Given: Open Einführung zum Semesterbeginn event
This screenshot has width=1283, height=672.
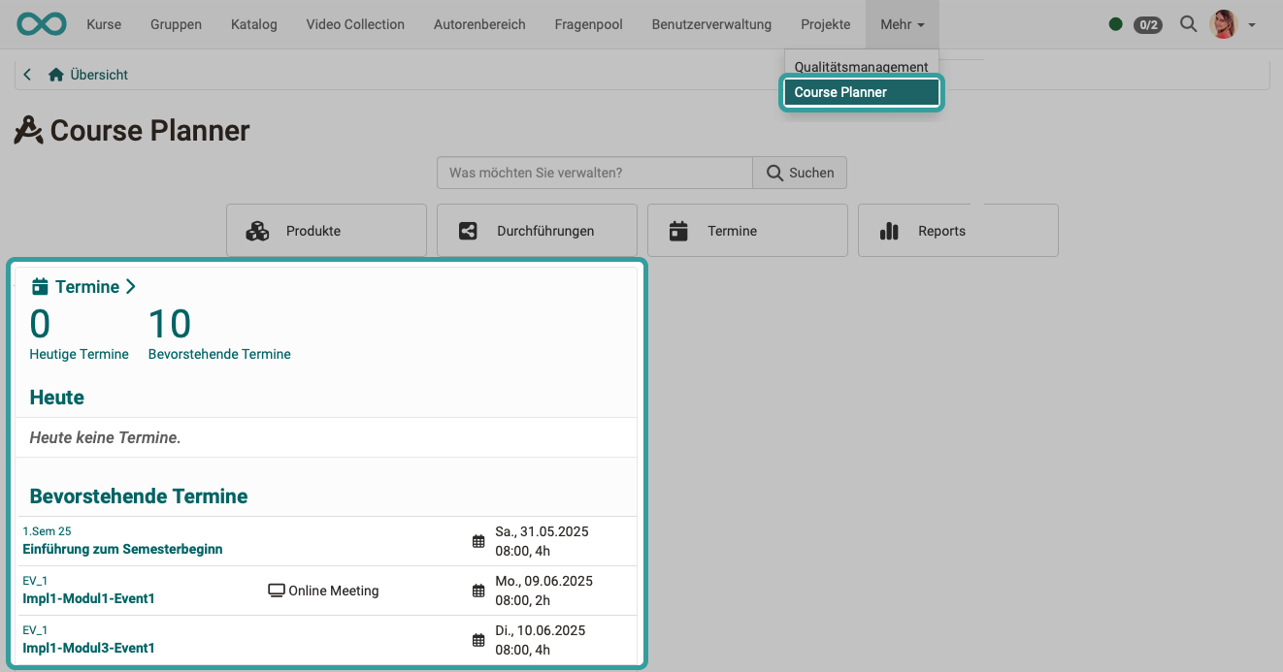Looking at the screenshot, I should click(x=122, y=549).
